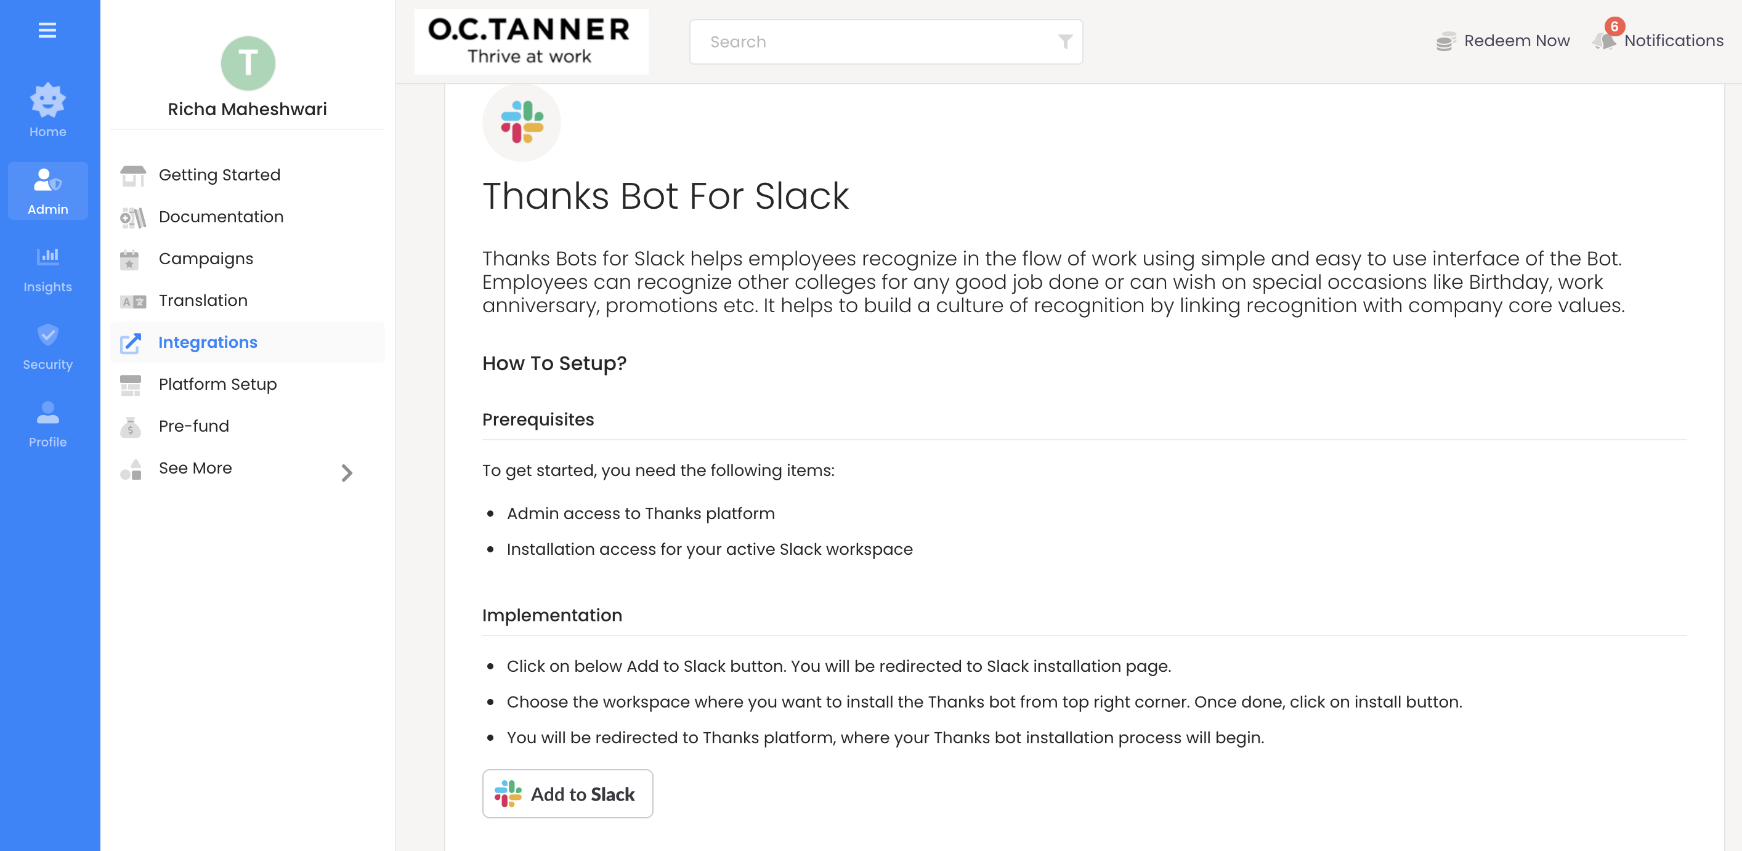Image resolution: width=1742 pixels, height=851 pixels.
Task: Click the O.C. Tanner logo
Action: [531, 42]
